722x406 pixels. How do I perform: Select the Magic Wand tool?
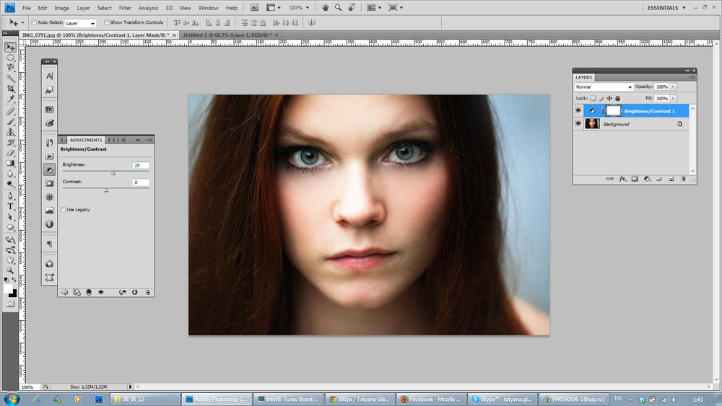point(10,78)
